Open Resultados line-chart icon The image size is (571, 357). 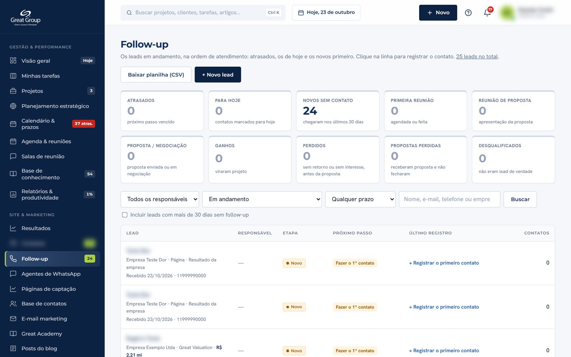(13, 228)
